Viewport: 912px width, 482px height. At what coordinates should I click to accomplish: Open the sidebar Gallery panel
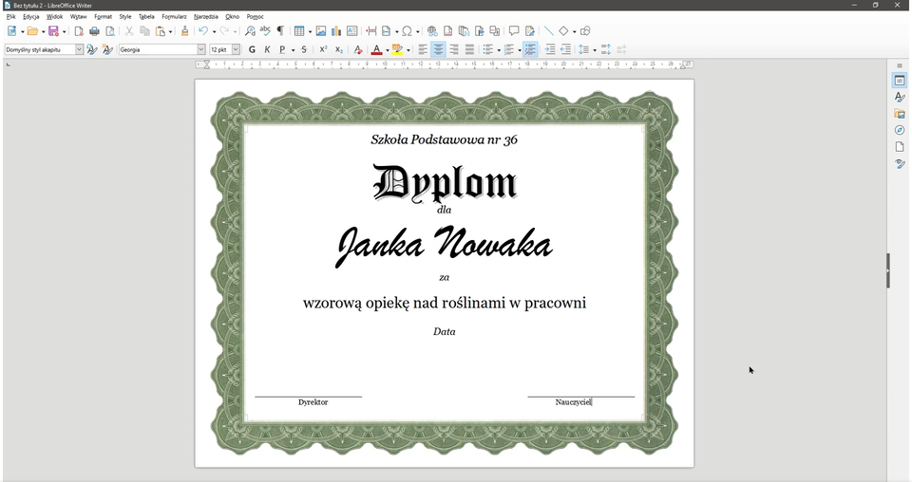pyautogui.click(x=899, y=114)
